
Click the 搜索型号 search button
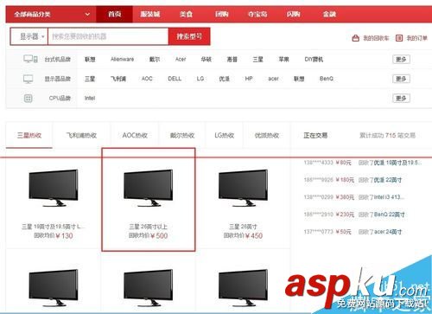click(189, 36)
